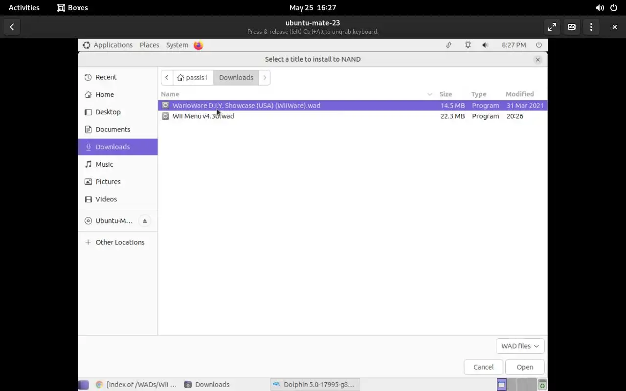Open the Boxes app menu in the top bar

(x=72, y=8)
